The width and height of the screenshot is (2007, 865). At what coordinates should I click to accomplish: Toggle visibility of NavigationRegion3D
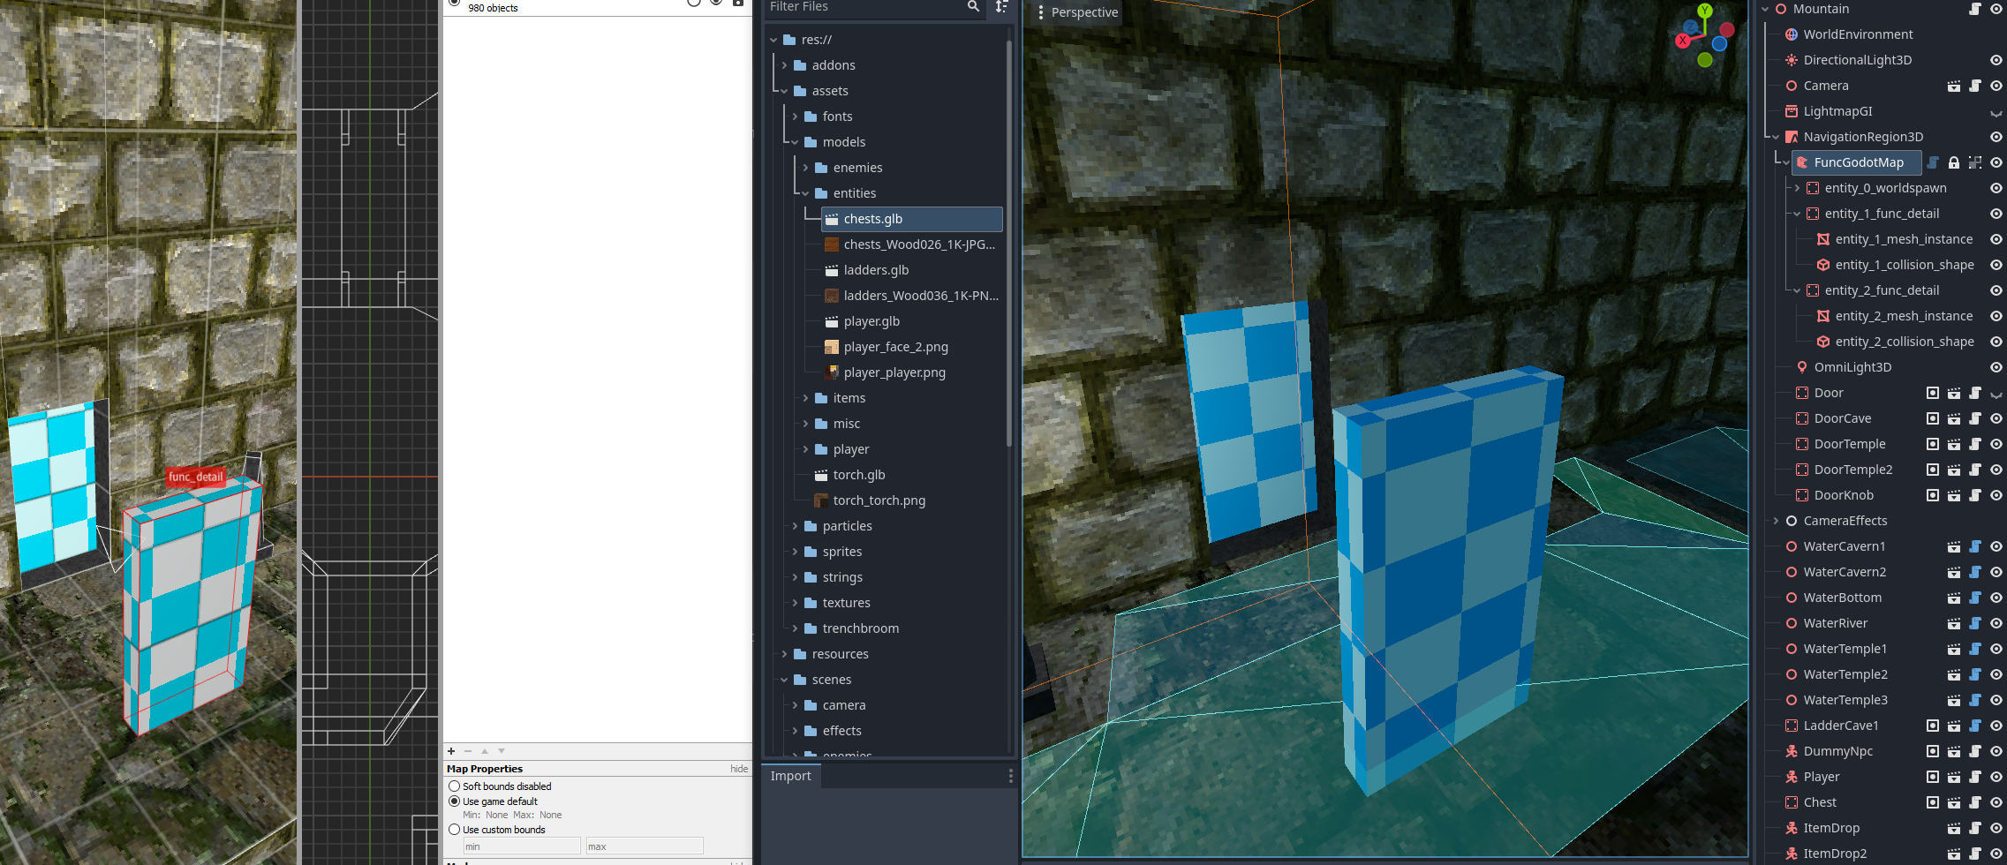[1996, 137]
